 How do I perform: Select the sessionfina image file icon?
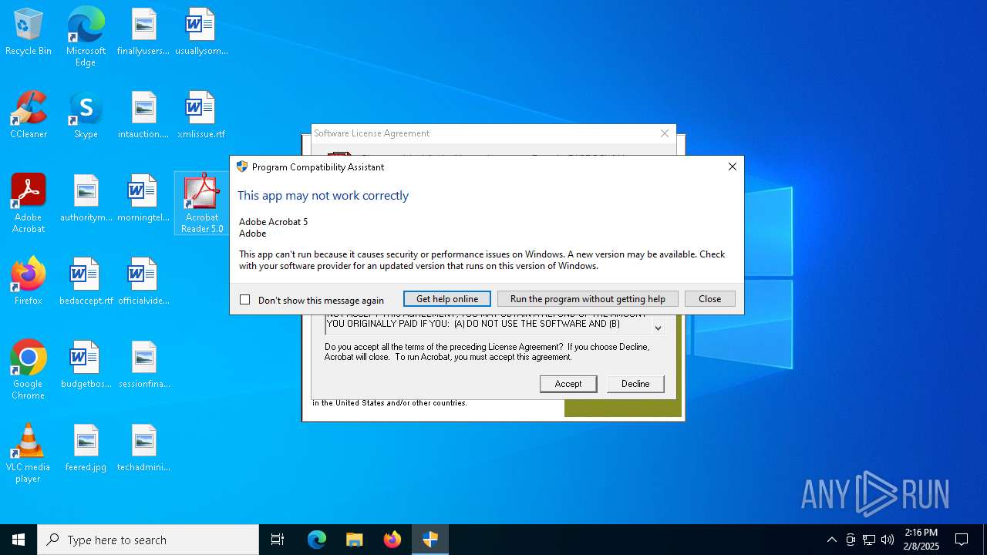coord(143,365)
